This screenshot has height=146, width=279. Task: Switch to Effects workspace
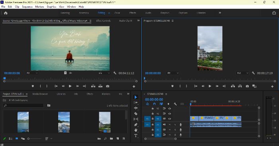point(133,13)
